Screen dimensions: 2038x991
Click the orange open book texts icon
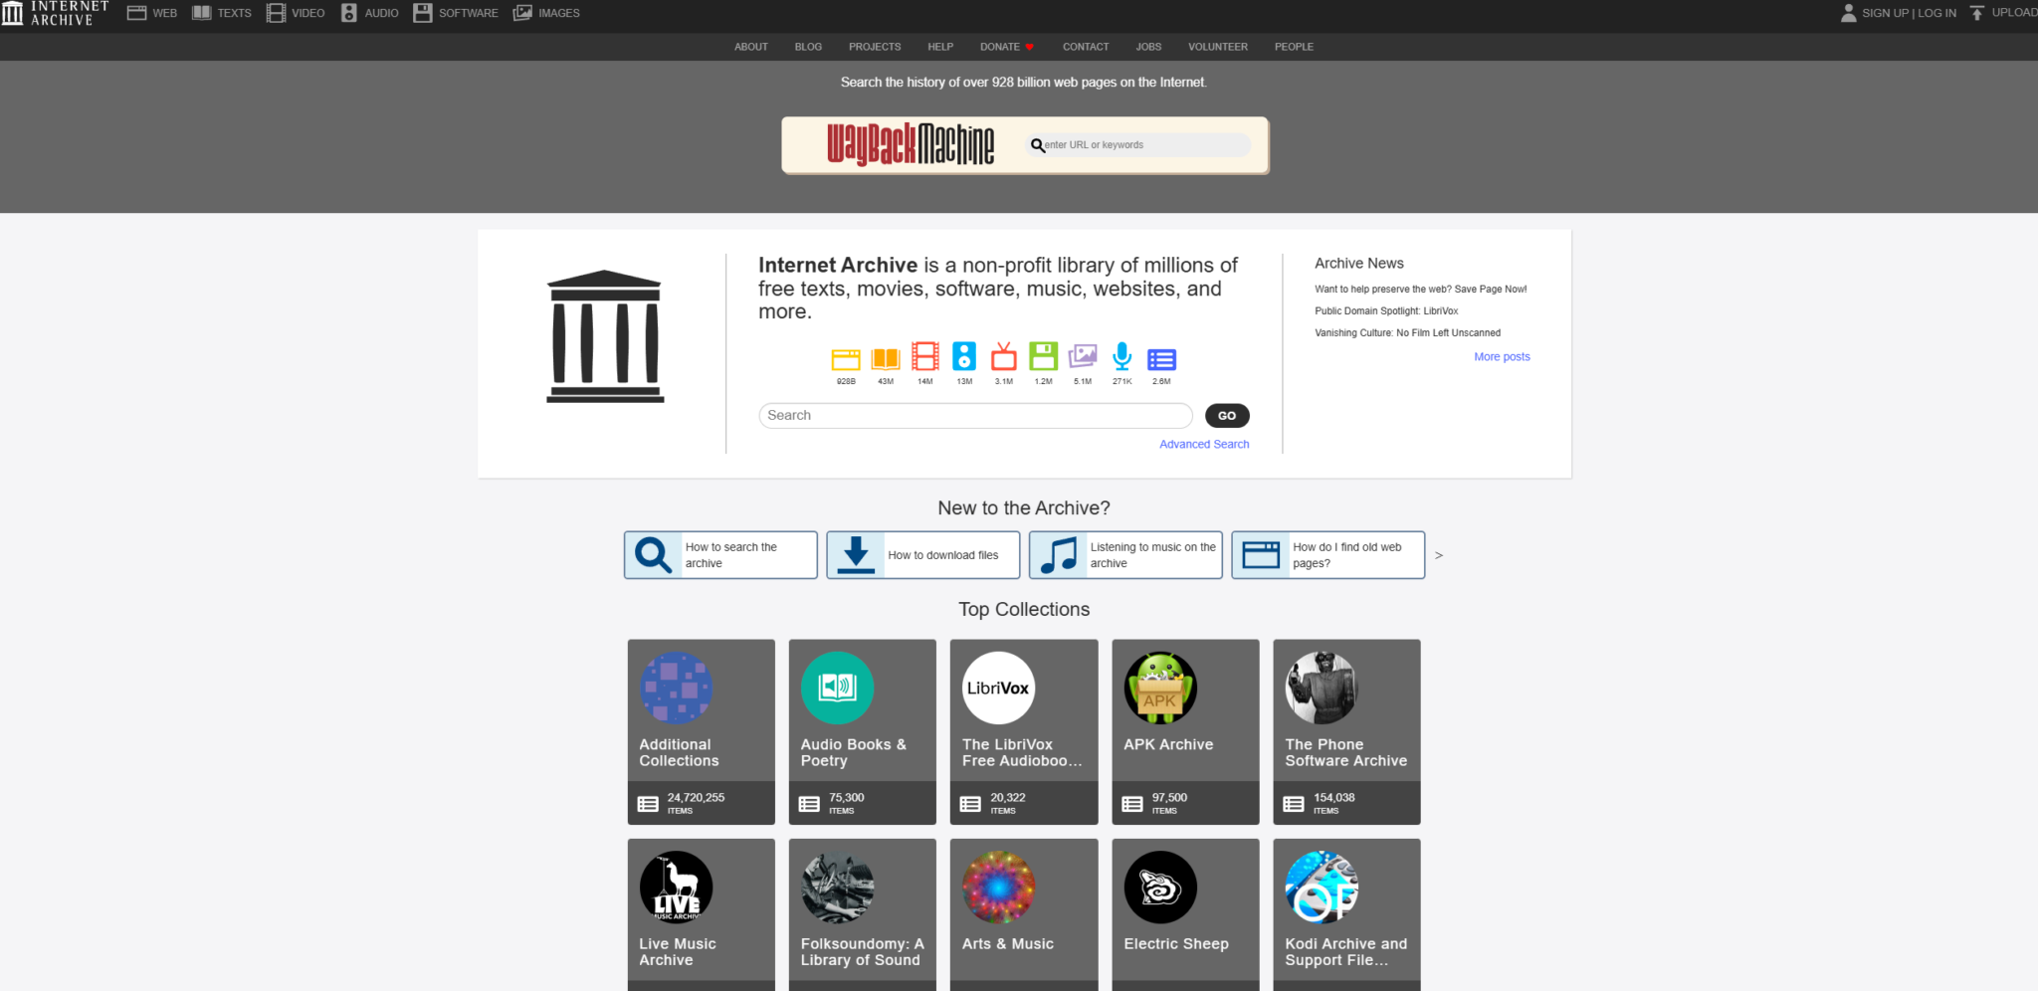coord(885,358)
